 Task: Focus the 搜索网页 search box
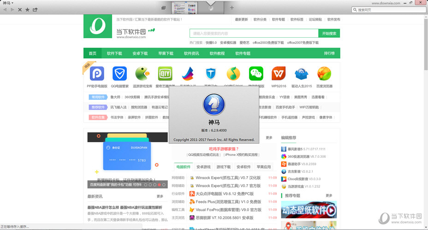pos(389,10)
